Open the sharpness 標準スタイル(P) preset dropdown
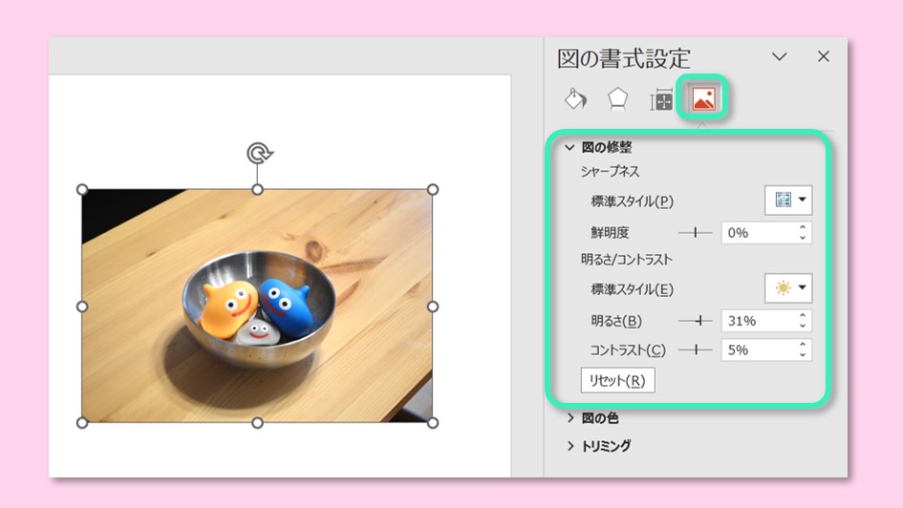 788,201
